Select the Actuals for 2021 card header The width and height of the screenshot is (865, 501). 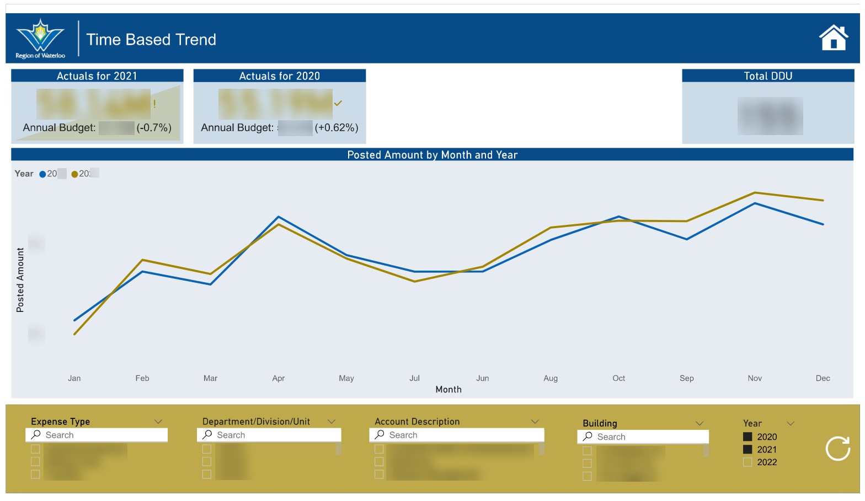click(x=97, y=76)
